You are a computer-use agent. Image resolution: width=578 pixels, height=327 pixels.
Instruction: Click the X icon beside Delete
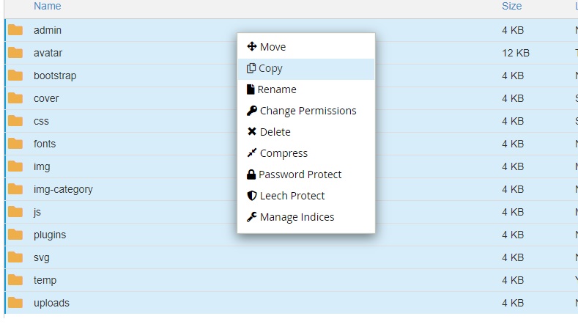(x=251, y=132)
